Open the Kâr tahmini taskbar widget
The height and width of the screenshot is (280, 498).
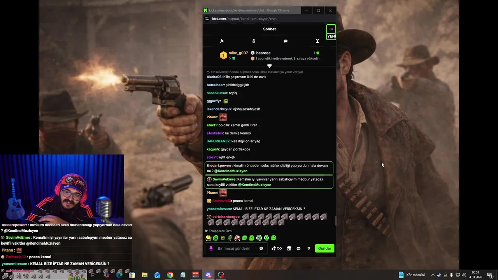[412, 275]
